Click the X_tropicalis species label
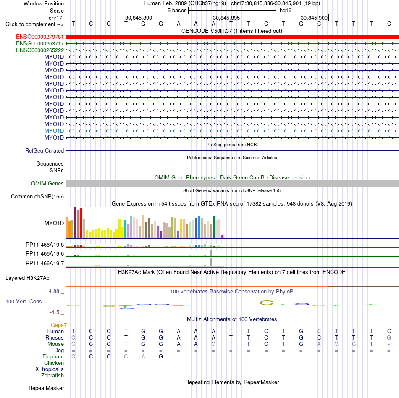Screen dimensions: 399x398 tap(50, 369)
